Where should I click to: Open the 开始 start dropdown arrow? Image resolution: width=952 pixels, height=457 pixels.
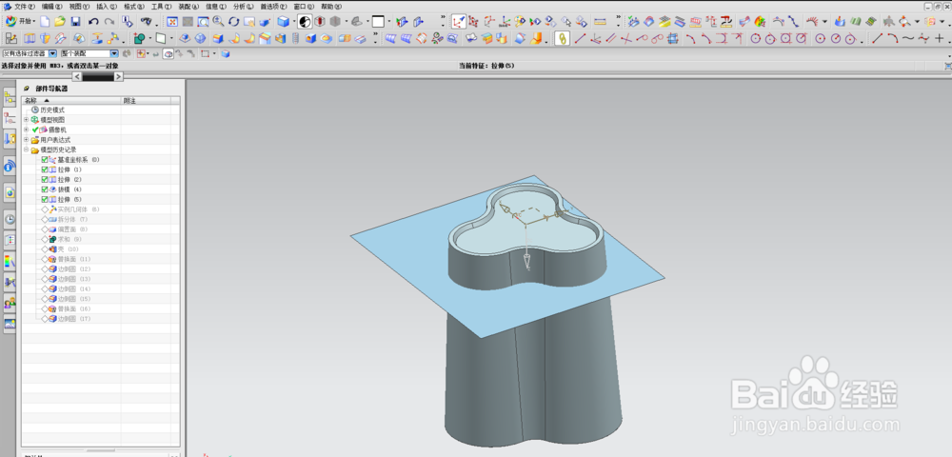[x=34, y=21]
